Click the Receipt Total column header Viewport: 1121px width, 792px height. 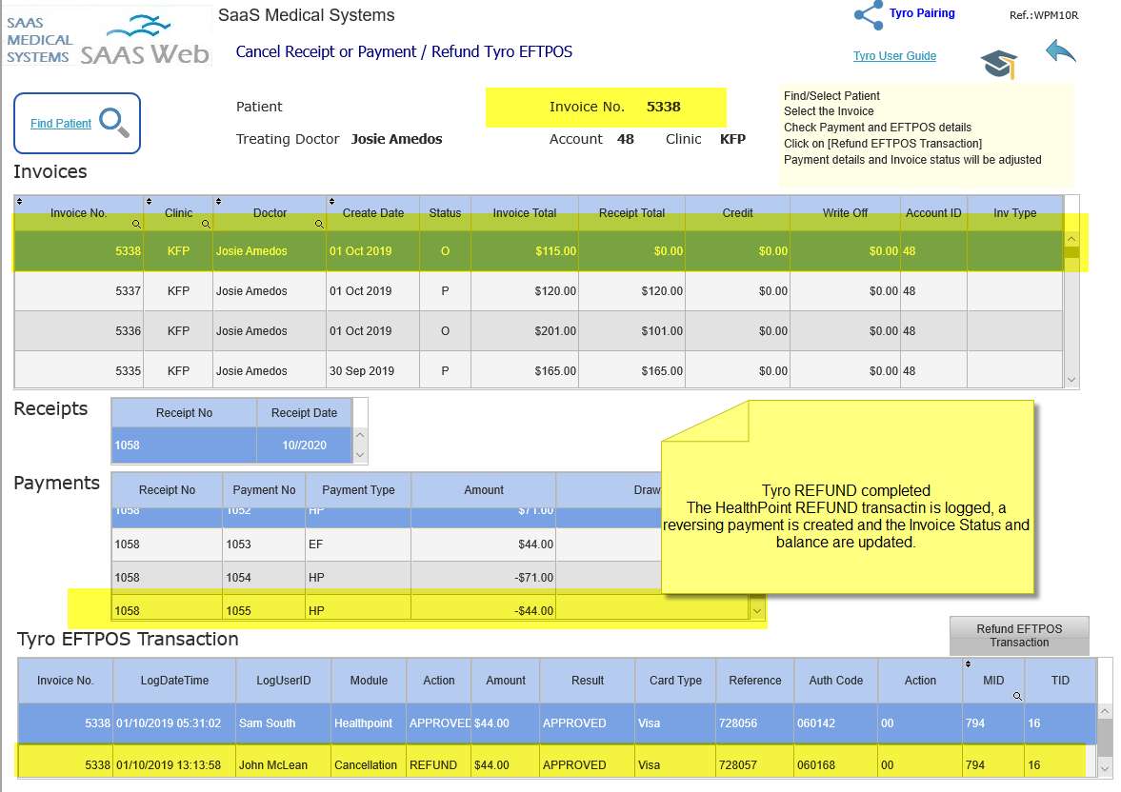pos(632,213)
